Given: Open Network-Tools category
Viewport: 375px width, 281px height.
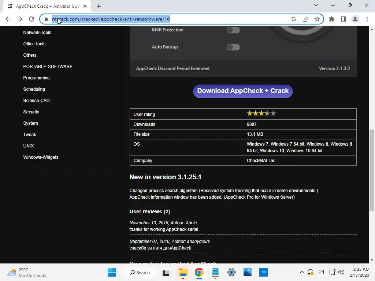Looking at the screenshot, I should [x=37, y=33].
